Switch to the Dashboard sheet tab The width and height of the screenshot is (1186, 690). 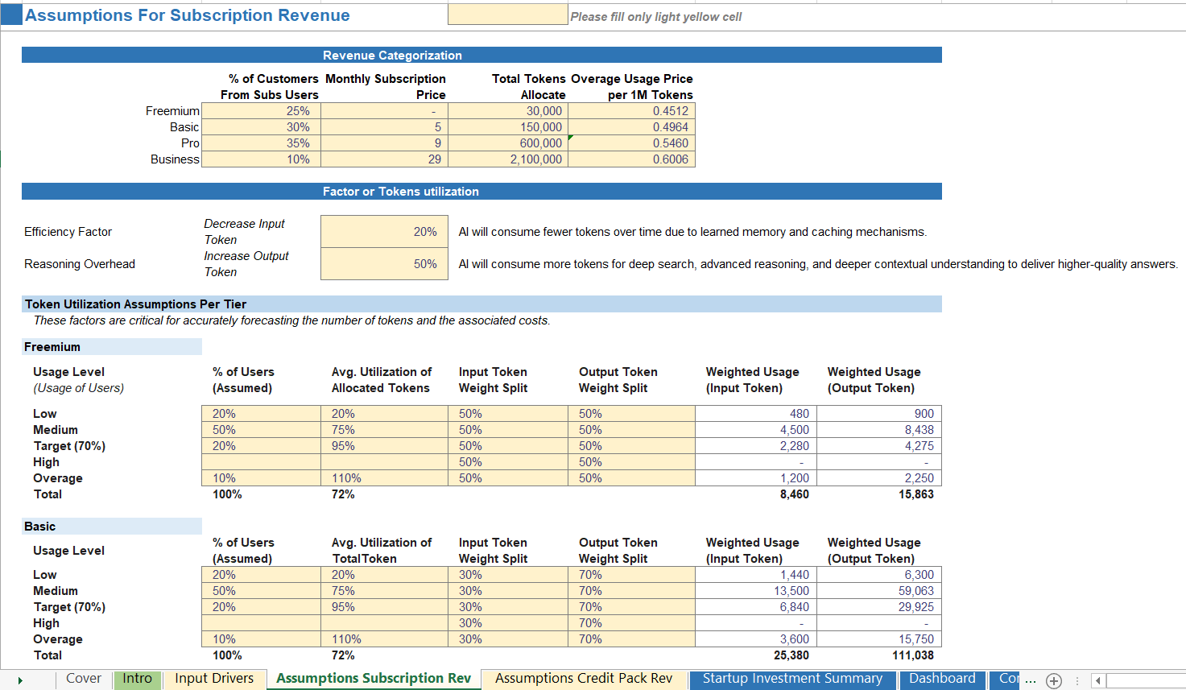tap(942, 679)
